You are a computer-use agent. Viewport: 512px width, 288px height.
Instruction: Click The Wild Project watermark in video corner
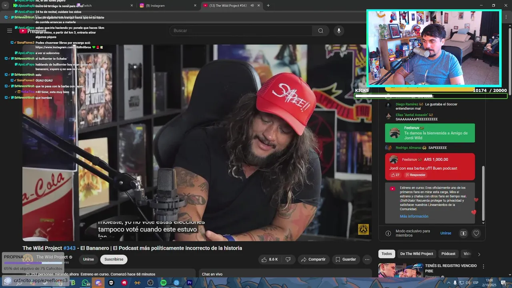click(363, 229)
